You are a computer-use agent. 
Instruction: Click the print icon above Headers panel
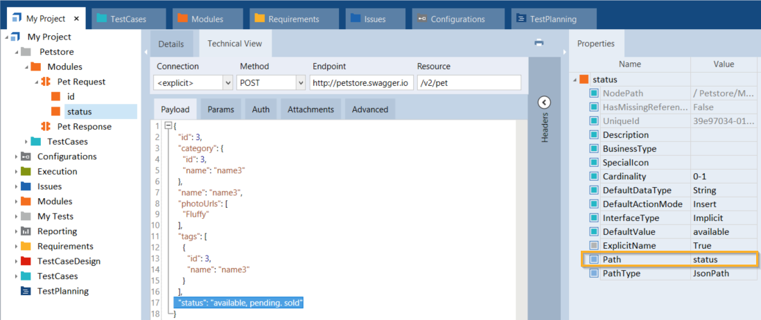(539, 43)
